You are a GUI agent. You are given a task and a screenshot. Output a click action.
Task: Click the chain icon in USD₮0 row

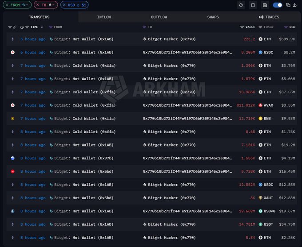tap(12, 211)
